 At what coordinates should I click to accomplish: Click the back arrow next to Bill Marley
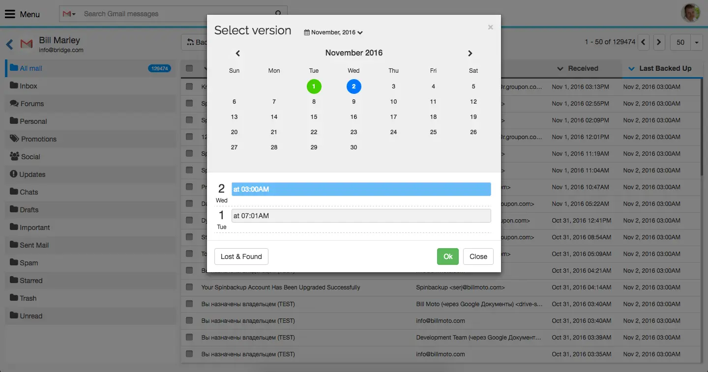9,44
